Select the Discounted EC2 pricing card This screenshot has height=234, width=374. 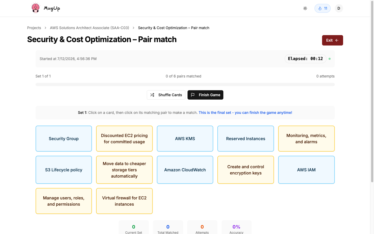(x=124, y=139)
